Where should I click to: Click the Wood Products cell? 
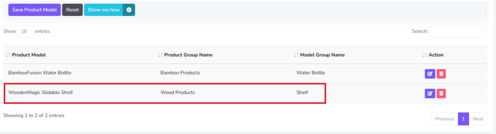178,92
